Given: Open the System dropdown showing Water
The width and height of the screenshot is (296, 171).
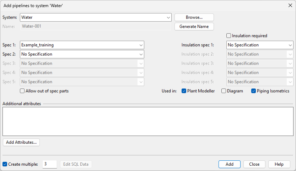Looking at the screenshot, I should point(96,17).
